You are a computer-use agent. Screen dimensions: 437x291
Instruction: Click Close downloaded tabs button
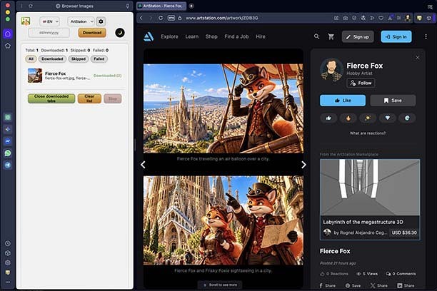[51, 98]
